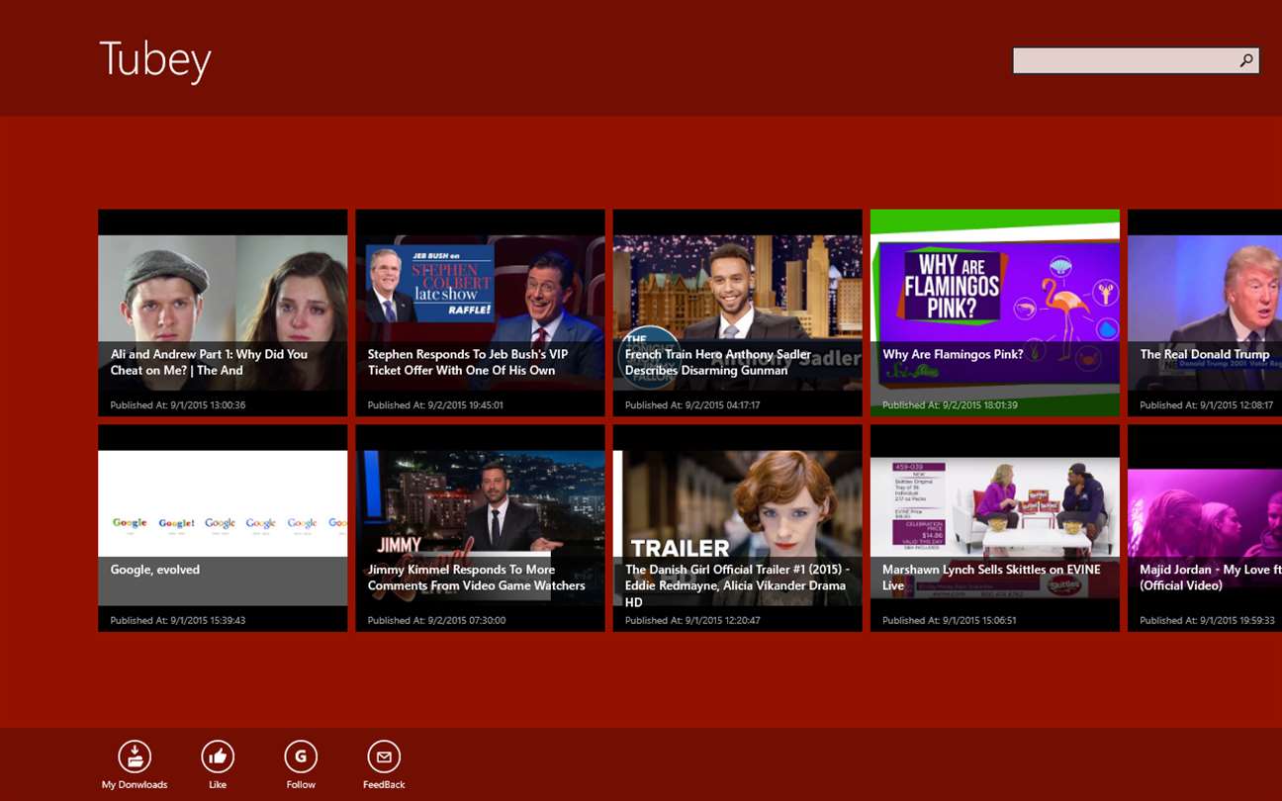Viewport: 1282px width, 801px height.
Task: Click the 'Like' label text
Action: click(x=218, y=785)
